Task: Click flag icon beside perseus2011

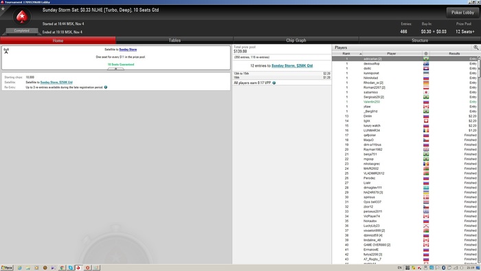Action: (426, 211)
